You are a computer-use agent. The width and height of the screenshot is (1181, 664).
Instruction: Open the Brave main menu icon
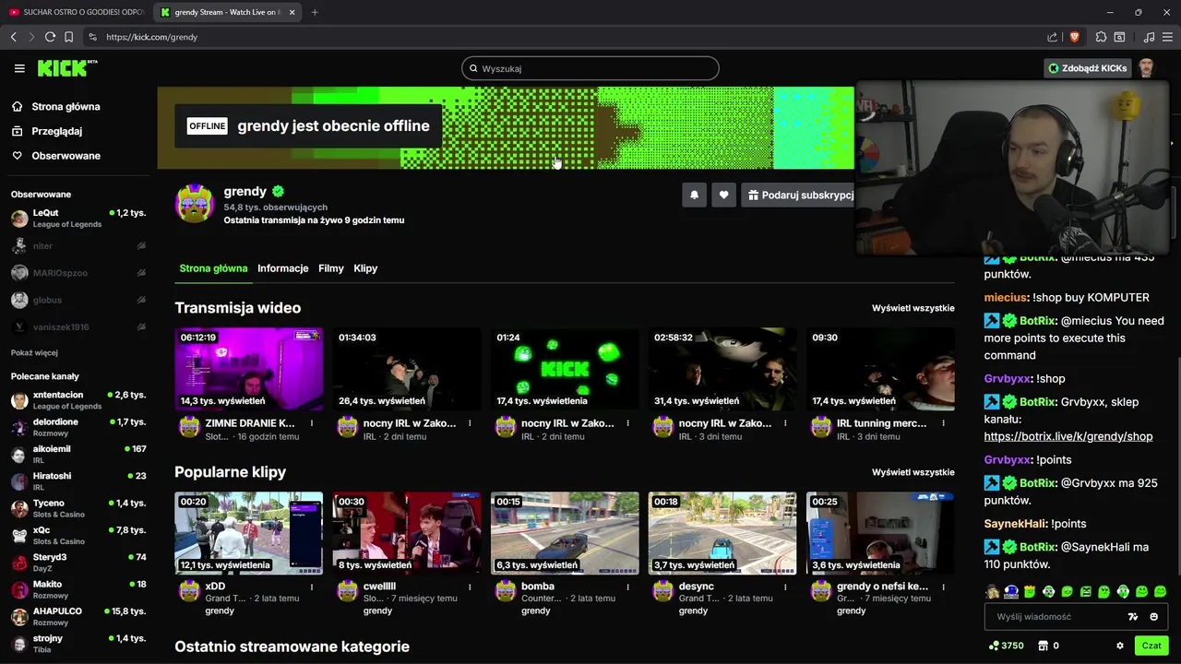coord(1168,37)
